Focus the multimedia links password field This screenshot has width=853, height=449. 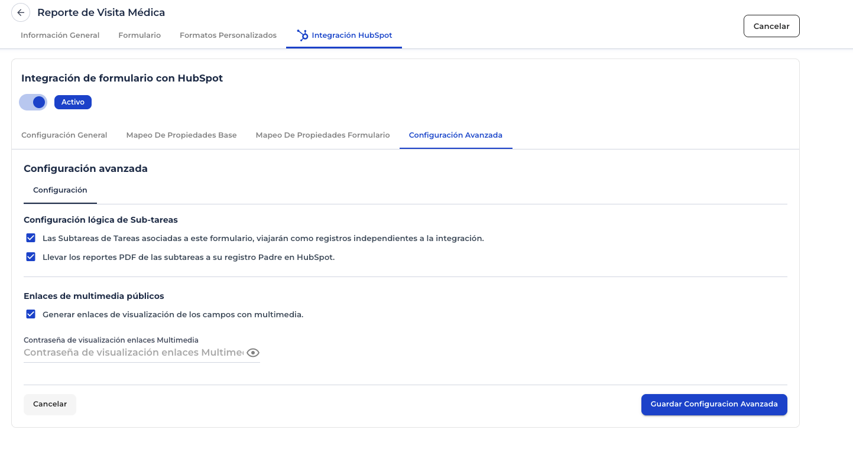tap(134, 353)
